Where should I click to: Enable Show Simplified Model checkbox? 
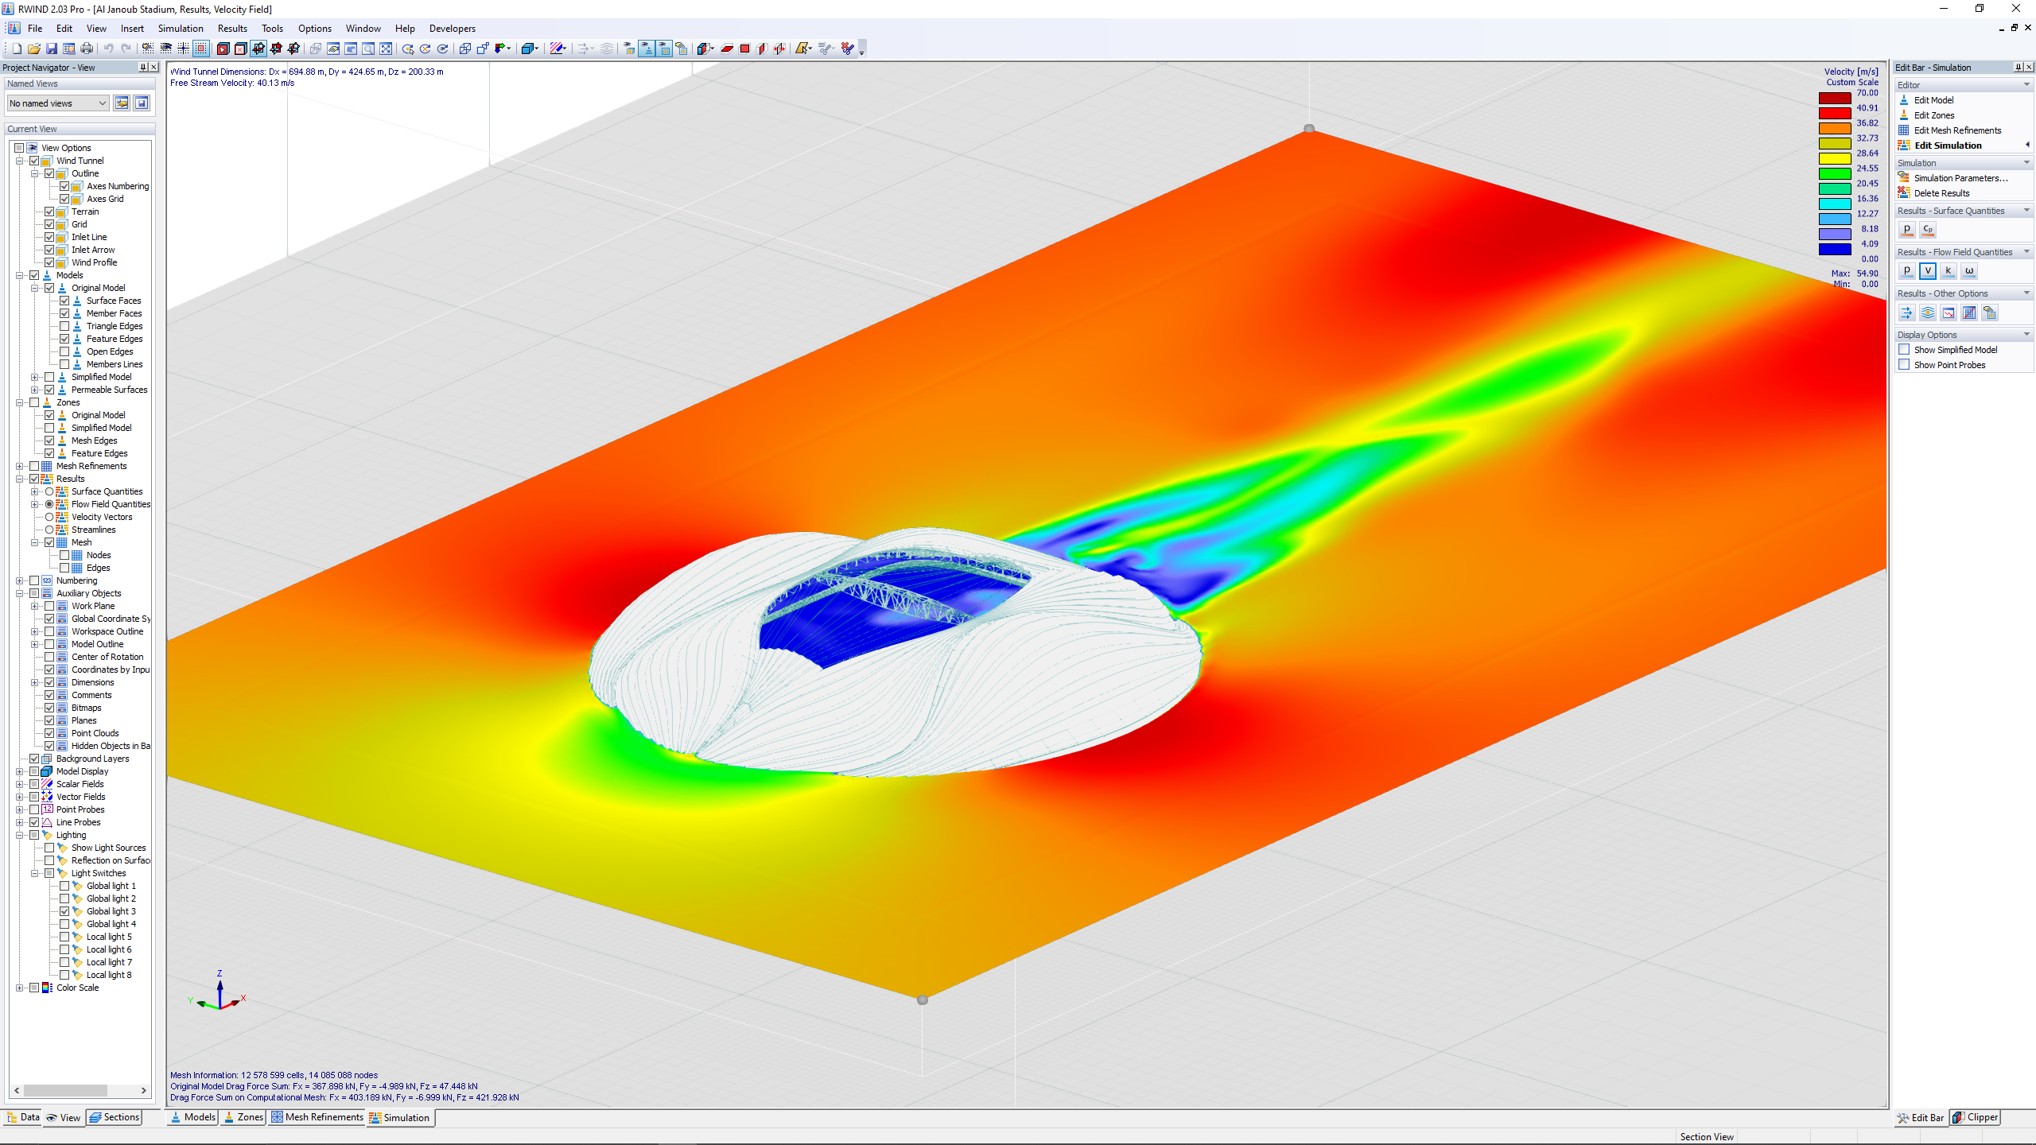[1904, 350]
